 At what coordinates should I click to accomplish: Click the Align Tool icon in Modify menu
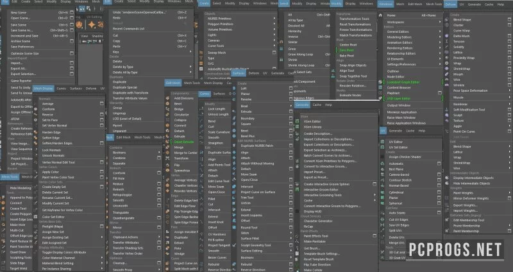(x=333, y=71)
